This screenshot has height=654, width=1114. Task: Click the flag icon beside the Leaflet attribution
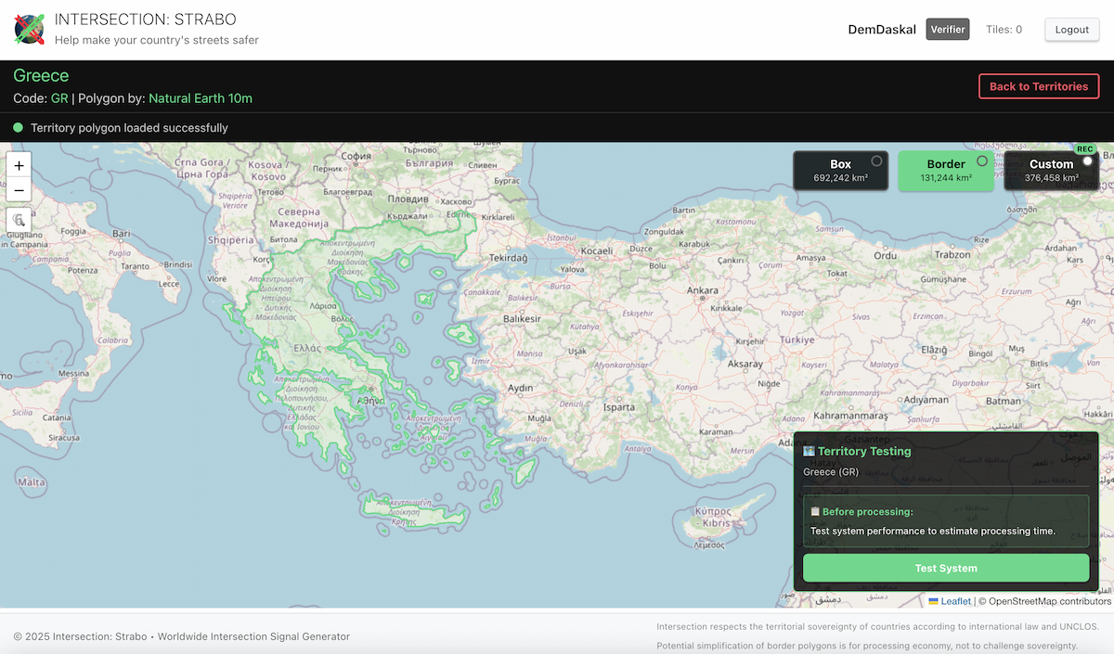click(x=932, y=601)
